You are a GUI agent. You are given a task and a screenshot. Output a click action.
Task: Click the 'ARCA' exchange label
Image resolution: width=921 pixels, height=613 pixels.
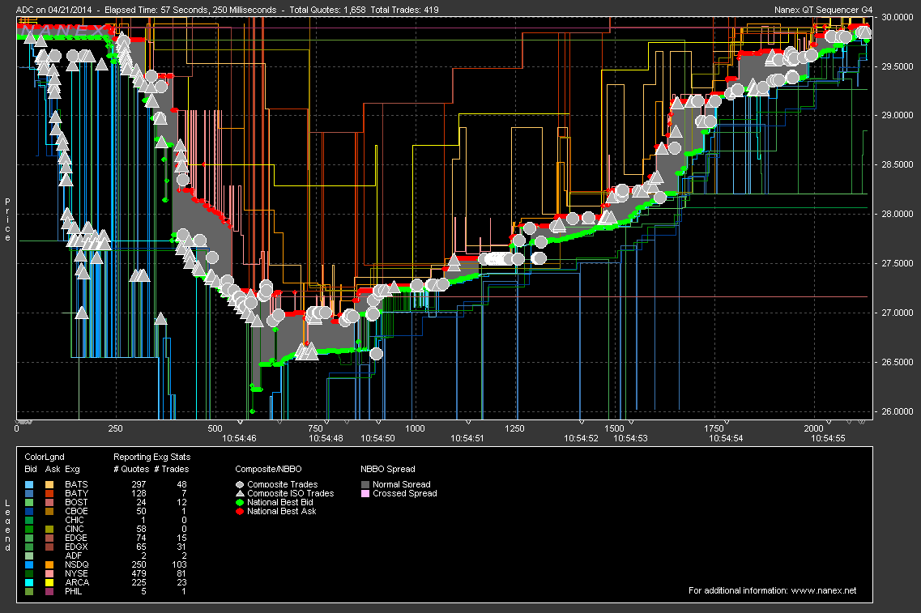click(x=77, y=582)
